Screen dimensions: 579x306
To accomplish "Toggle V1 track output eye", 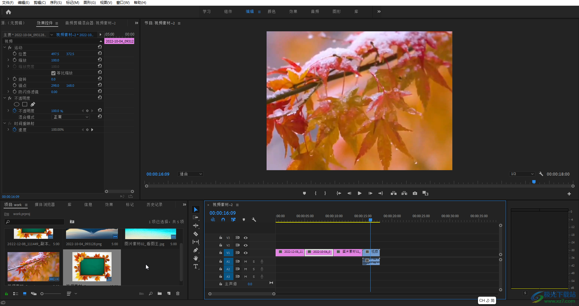I will click(x=245, y=253).
